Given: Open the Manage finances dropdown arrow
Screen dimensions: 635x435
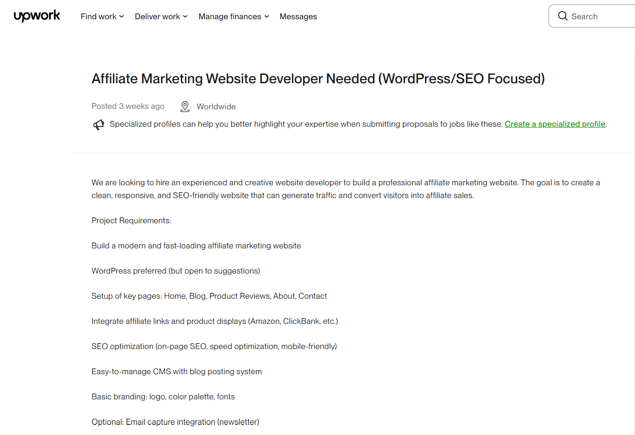Looking at the screenshot, I should click(x=267, y=16).
